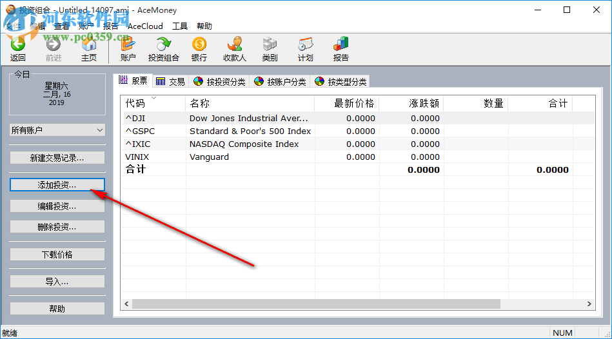Click 就绪 status bar text
Viewport: 612px width, 339px height.
[10, 333]
